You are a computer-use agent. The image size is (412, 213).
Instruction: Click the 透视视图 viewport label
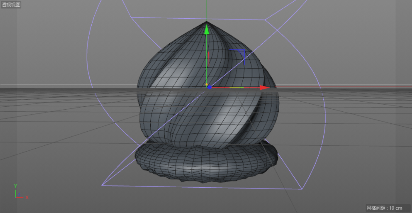click(11, 5)
